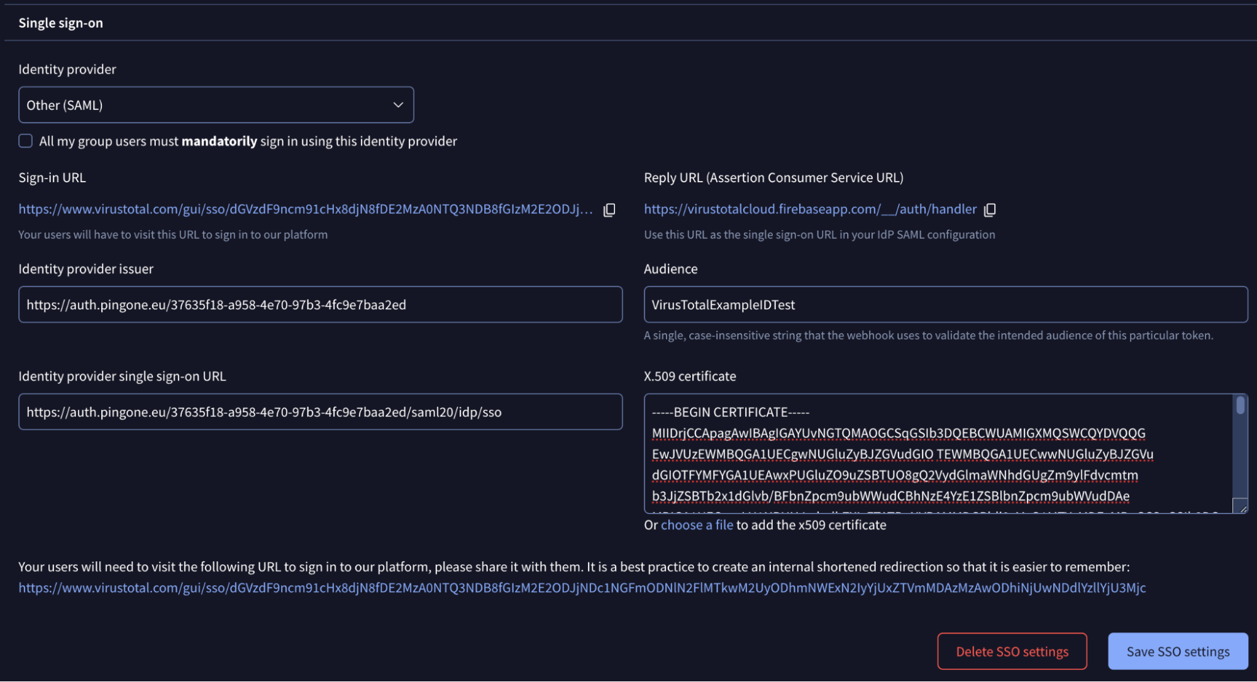
Task: Click the BEGIN CERTIFICATE line
Action: point(731,412)
